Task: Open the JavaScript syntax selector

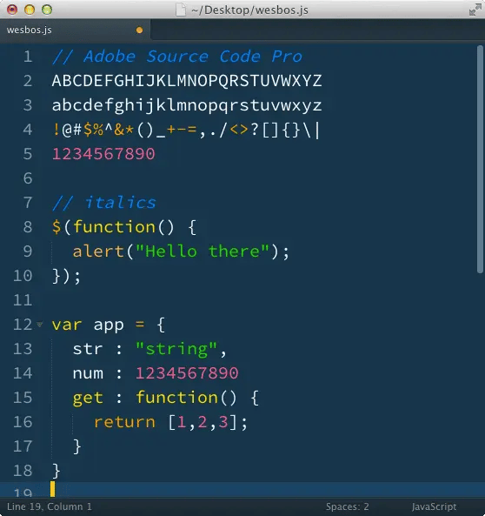Action: tap(434, 506)
